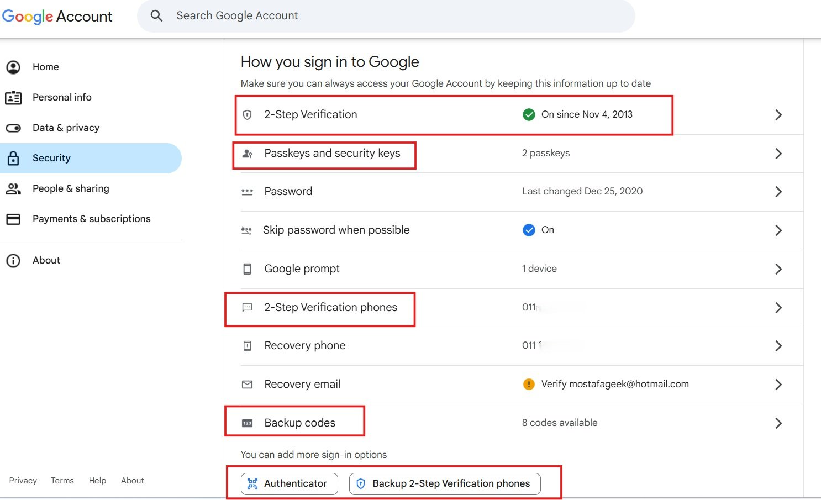Click the Google prompt phone icon
Image resolution: width=821 pixels, height=500 pixels.
click(x=248, y=269)
